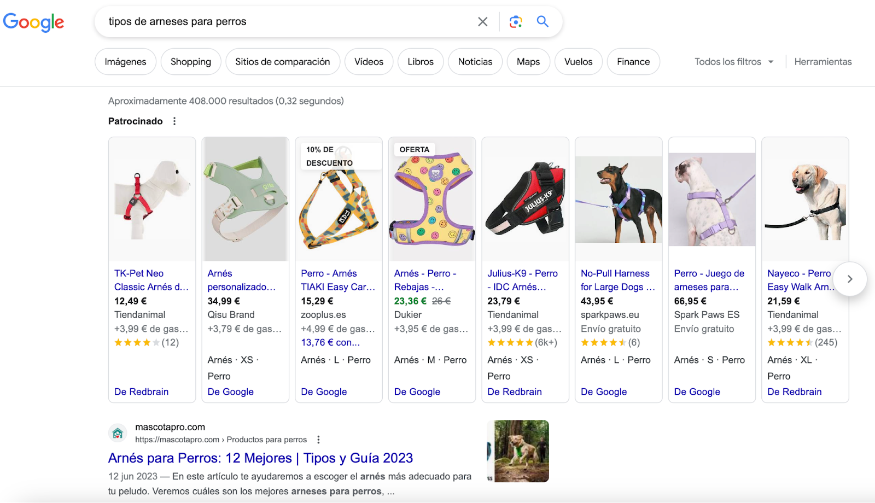Open the three-dot menu beside mascotapro.com
Viewport: 875px width, 503px height.
(318, 439)
